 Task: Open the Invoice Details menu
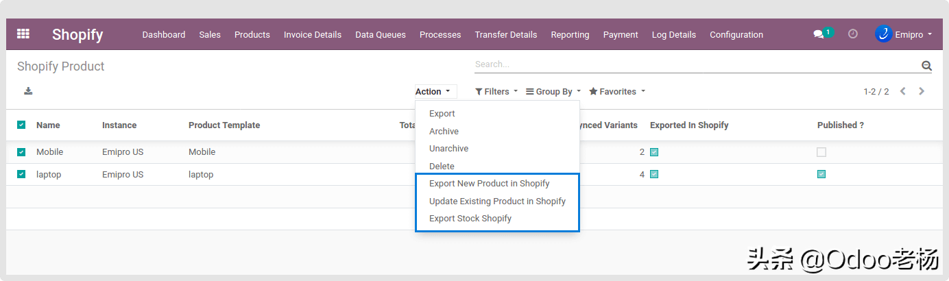point(313,35)
